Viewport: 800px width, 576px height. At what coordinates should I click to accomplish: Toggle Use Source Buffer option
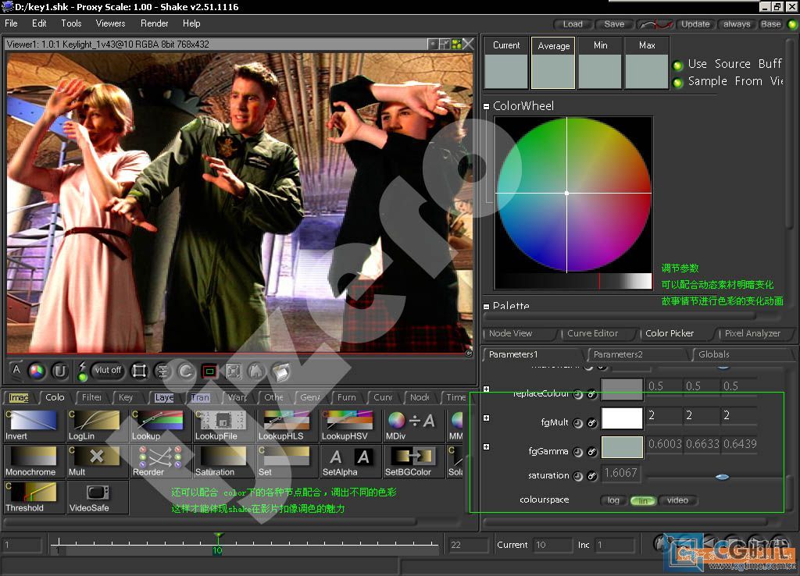(677, 66)
